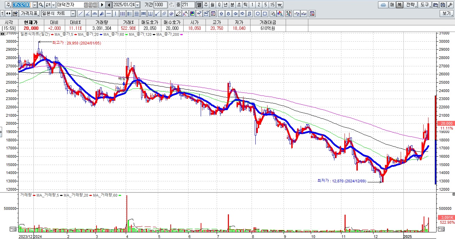The height and width of the screenshot is (239, 455).
Task: Select the circle drawing tool
Action: [257, 14]
